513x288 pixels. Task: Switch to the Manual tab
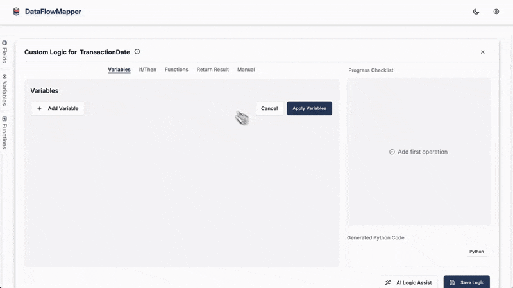pyautogui.click(x=246, y=70)
